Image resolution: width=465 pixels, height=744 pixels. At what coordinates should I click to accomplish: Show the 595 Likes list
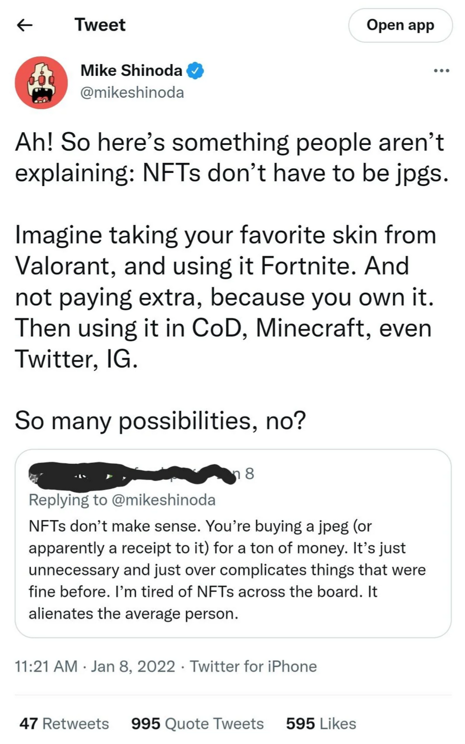[x=321, y=724]
